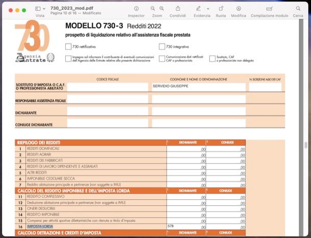Click the SERVIDIO GIUSEPPE name field
The image size is (311, 238).
(199, 87)
